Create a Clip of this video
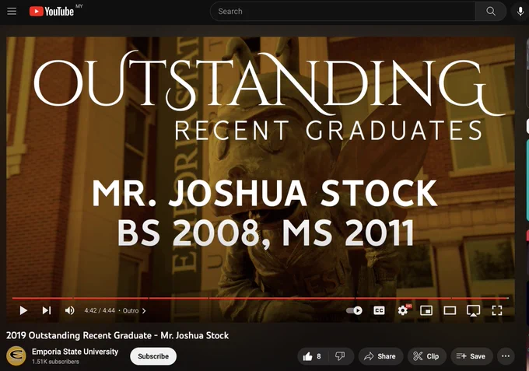 point(427,356)
